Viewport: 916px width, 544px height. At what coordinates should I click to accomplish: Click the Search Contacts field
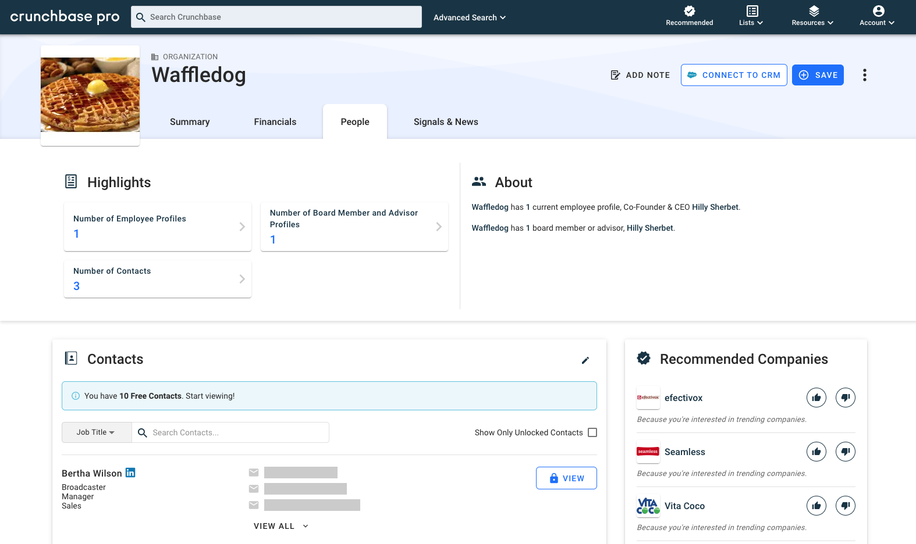230,432
